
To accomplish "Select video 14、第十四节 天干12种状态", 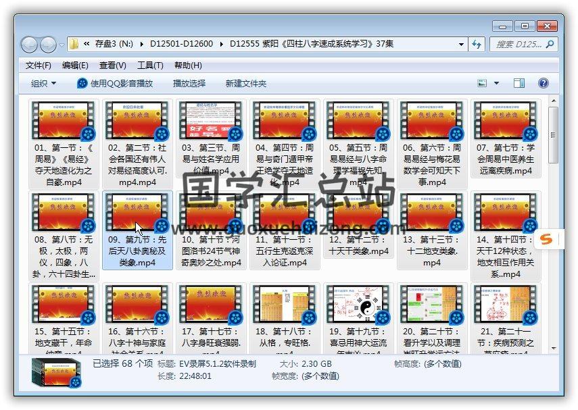I will pyautogui.click(x=506, y=236).
